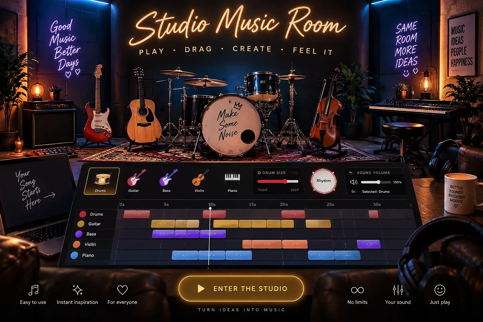Select the 30s timeline marker

[x=377, y=204]
